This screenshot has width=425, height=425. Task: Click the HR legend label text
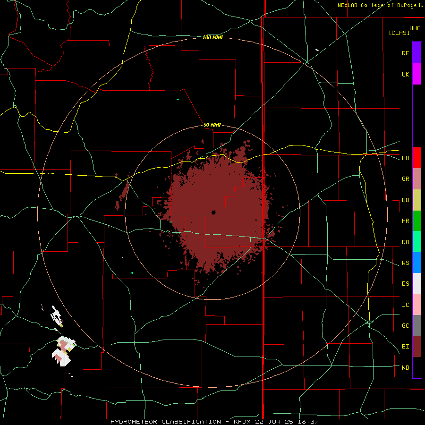pos(405,221)
